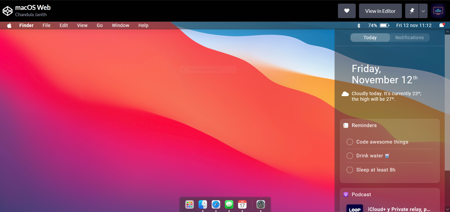Click the cloudy weather icon
450x212 pixels.
pos(345,94)
